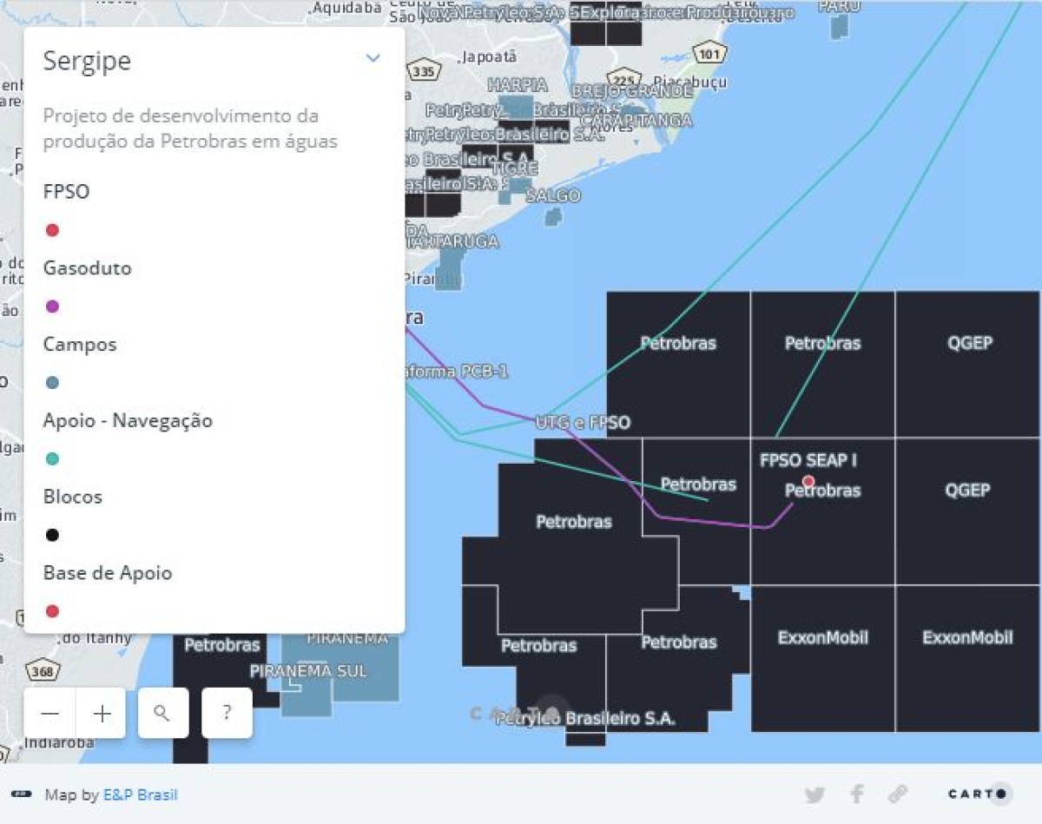The height and width of the screenshot is (824, 1042).
Task: Click the route 101 highway shield
Action: (x=710, y=52)
